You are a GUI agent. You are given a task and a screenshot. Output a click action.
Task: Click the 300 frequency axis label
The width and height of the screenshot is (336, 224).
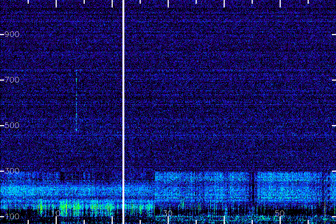[x=12, y=171]
